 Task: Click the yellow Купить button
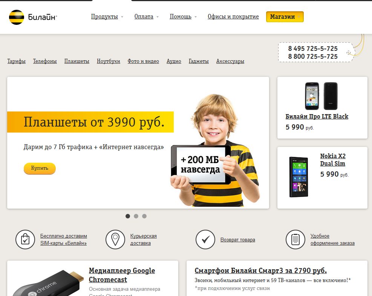[x=40, y=168]
